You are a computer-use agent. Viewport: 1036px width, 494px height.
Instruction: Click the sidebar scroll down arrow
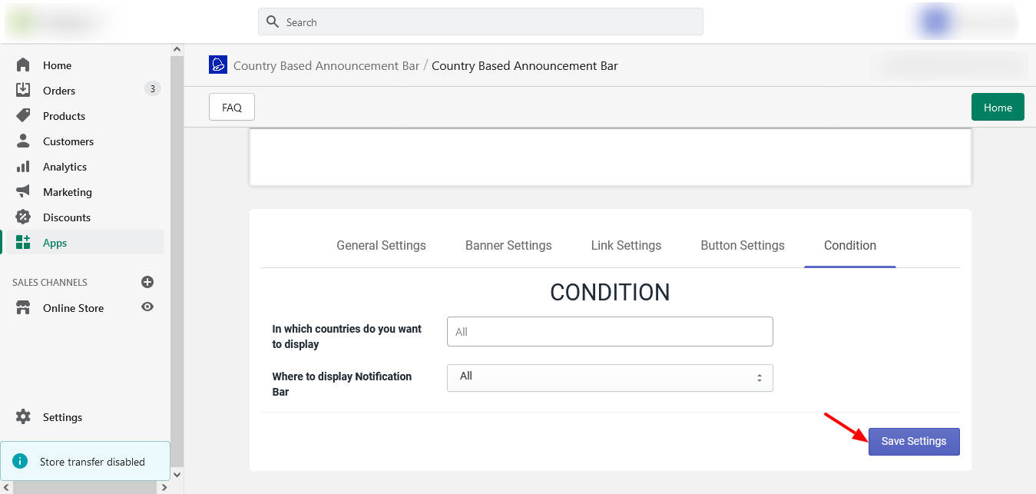pos(177,474)
